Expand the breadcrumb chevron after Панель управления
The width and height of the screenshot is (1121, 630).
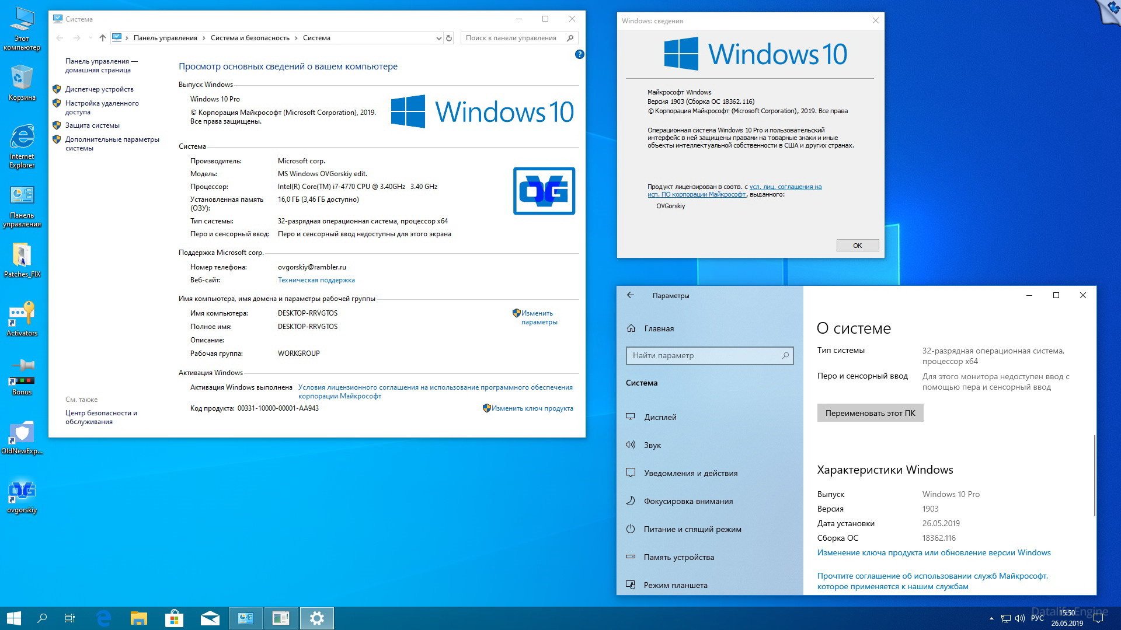(x=204, y=38)
